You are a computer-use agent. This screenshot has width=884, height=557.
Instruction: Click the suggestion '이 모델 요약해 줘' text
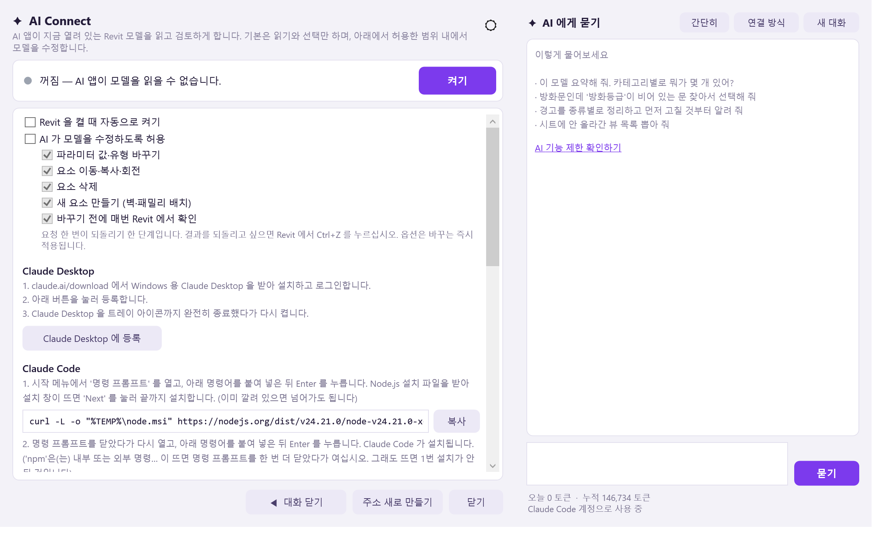pyautogui.click(x=635, y=83)
